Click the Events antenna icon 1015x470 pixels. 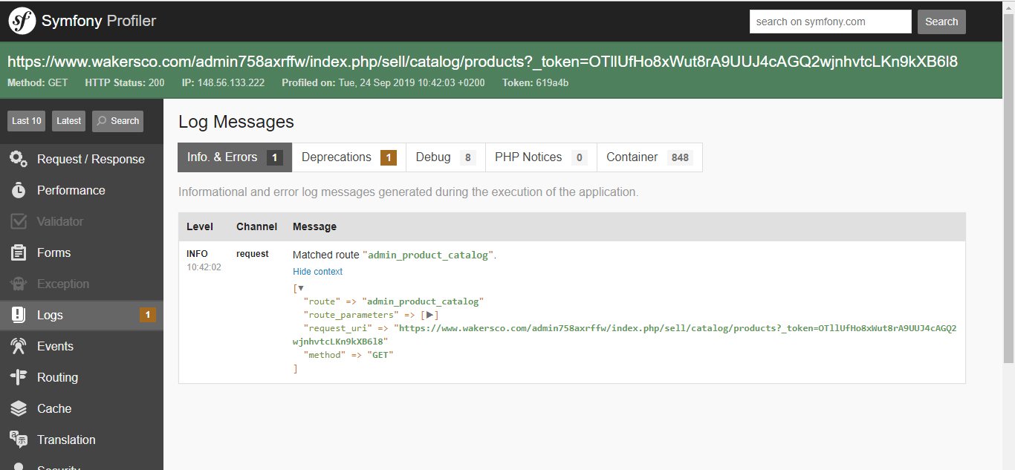pos(19,346)
